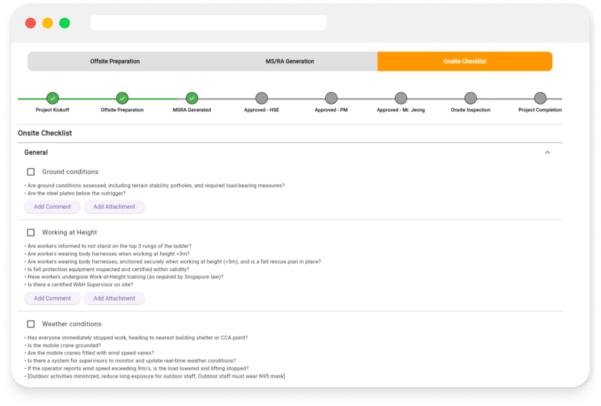This screenshot has height=406, width=601.
Task: Click the Offsite Preparation green check step
Action: (x=122, y=98)
